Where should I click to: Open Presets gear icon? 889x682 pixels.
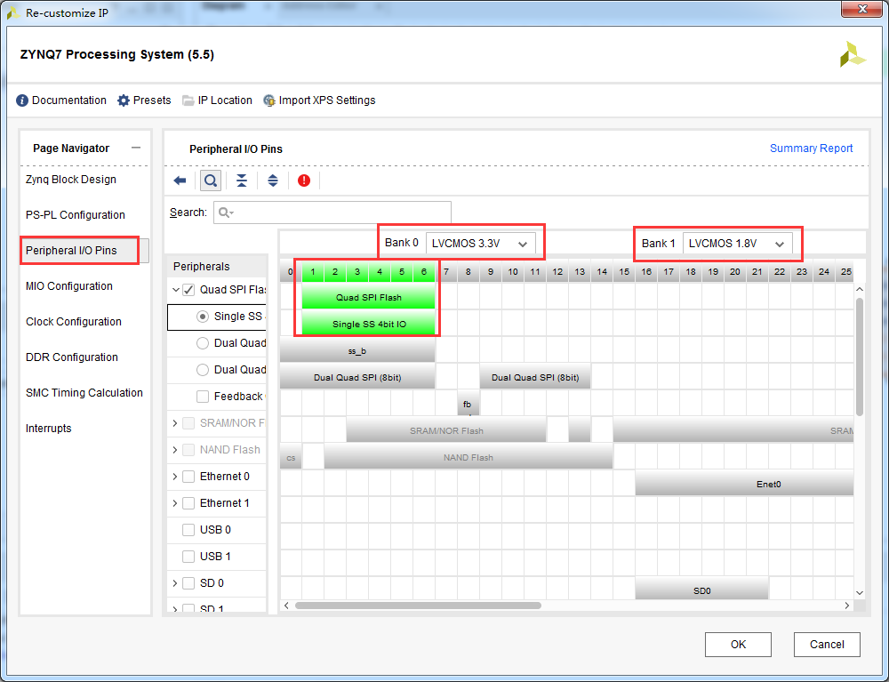click(123, 100)
